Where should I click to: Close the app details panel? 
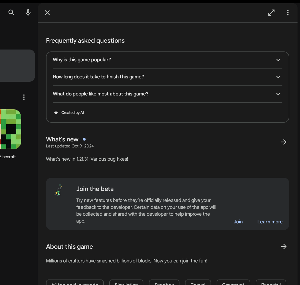pos(47,13)
